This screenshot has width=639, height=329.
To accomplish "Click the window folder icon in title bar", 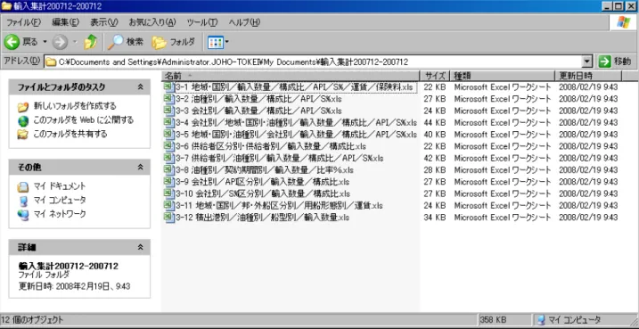I will pos(6,5).
